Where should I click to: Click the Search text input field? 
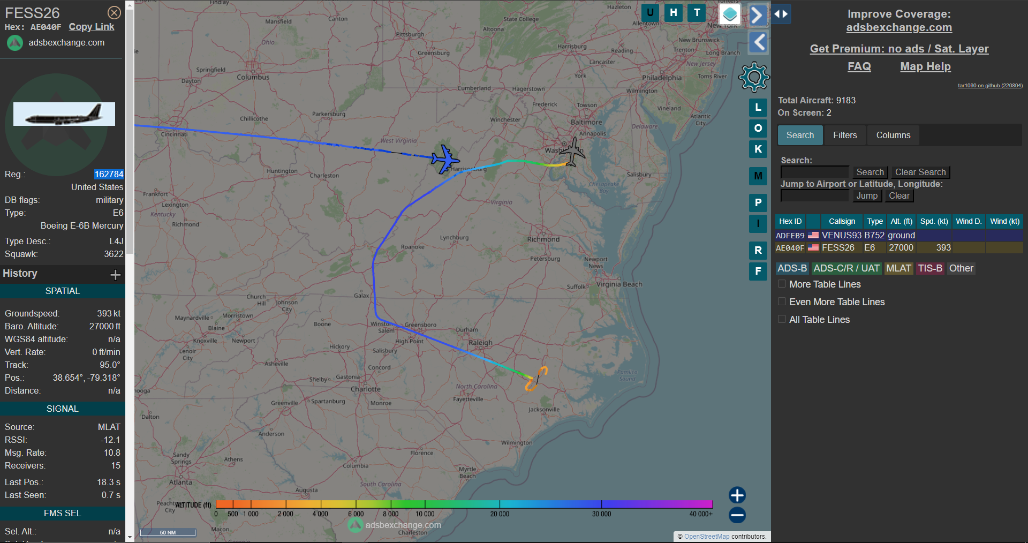click(814, 172)
